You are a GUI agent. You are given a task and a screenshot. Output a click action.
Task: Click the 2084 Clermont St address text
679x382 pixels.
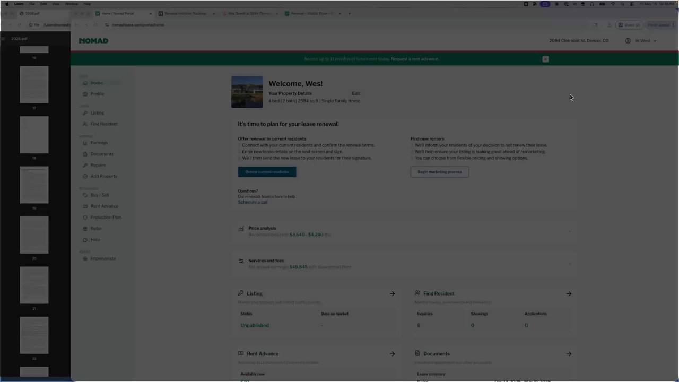579,41
